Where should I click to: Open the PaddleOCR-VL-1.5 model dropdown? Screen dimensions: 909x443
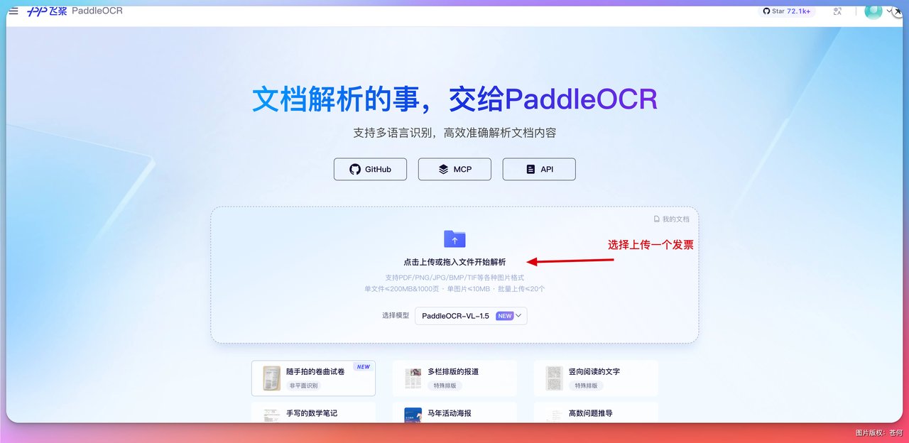[471, 316]
